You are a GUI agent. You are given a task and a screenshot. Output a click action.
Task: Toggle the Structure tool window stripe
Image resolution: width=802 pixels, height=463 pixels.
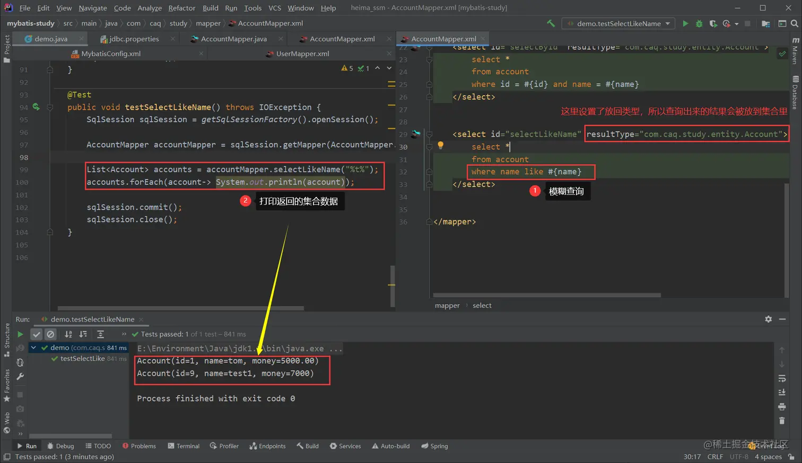(x=6, y=340)
